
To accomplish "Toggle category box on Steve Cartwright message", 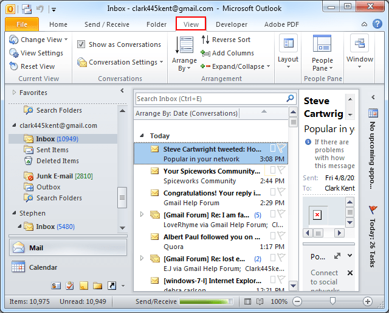I will coord(273,148).
